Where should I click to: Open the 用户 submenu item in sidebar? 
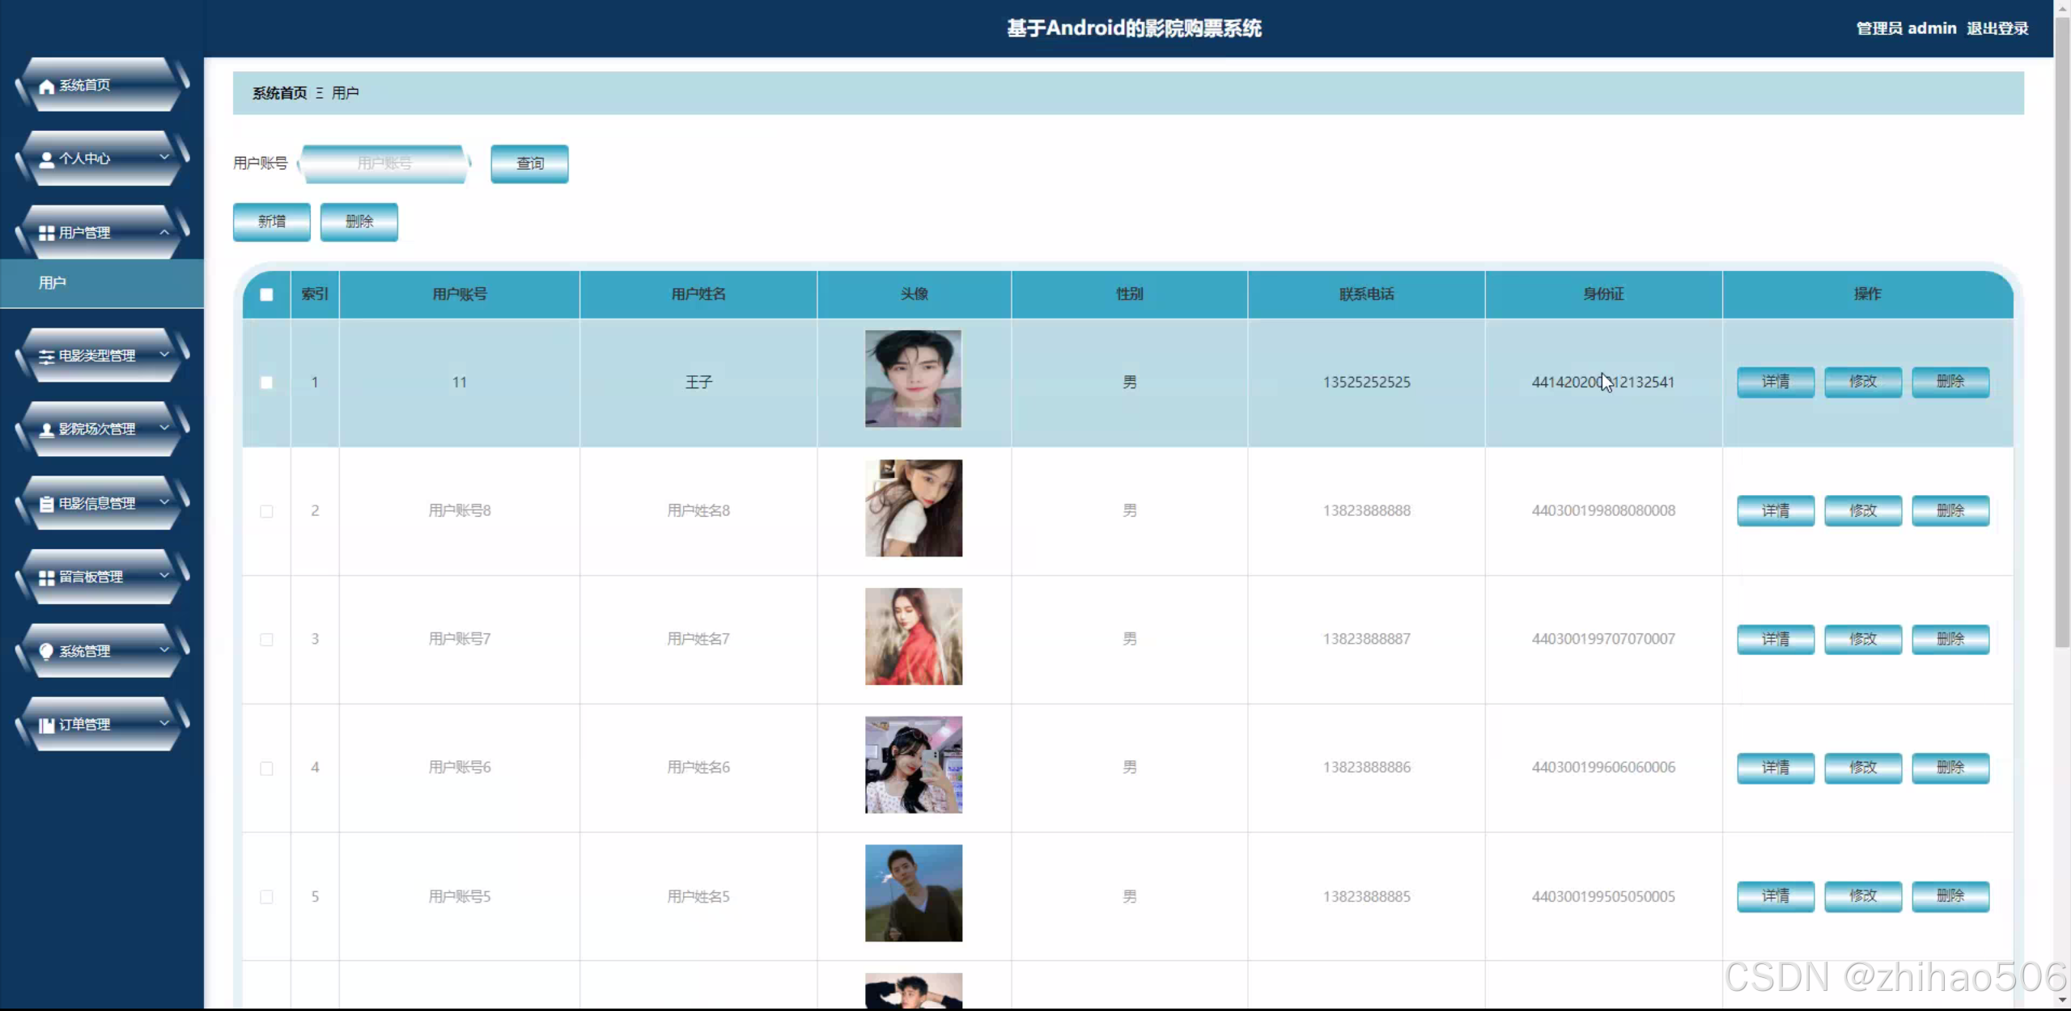point(53,283)
